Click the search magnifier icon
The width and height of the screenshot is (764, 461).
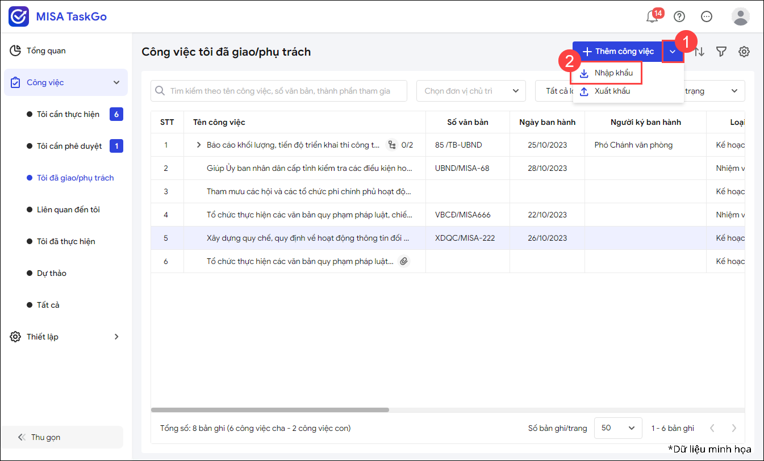coord(160,91)
